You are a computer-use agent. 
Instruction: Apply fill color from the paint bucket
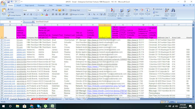pyautogui.click(x=42, y=15)
